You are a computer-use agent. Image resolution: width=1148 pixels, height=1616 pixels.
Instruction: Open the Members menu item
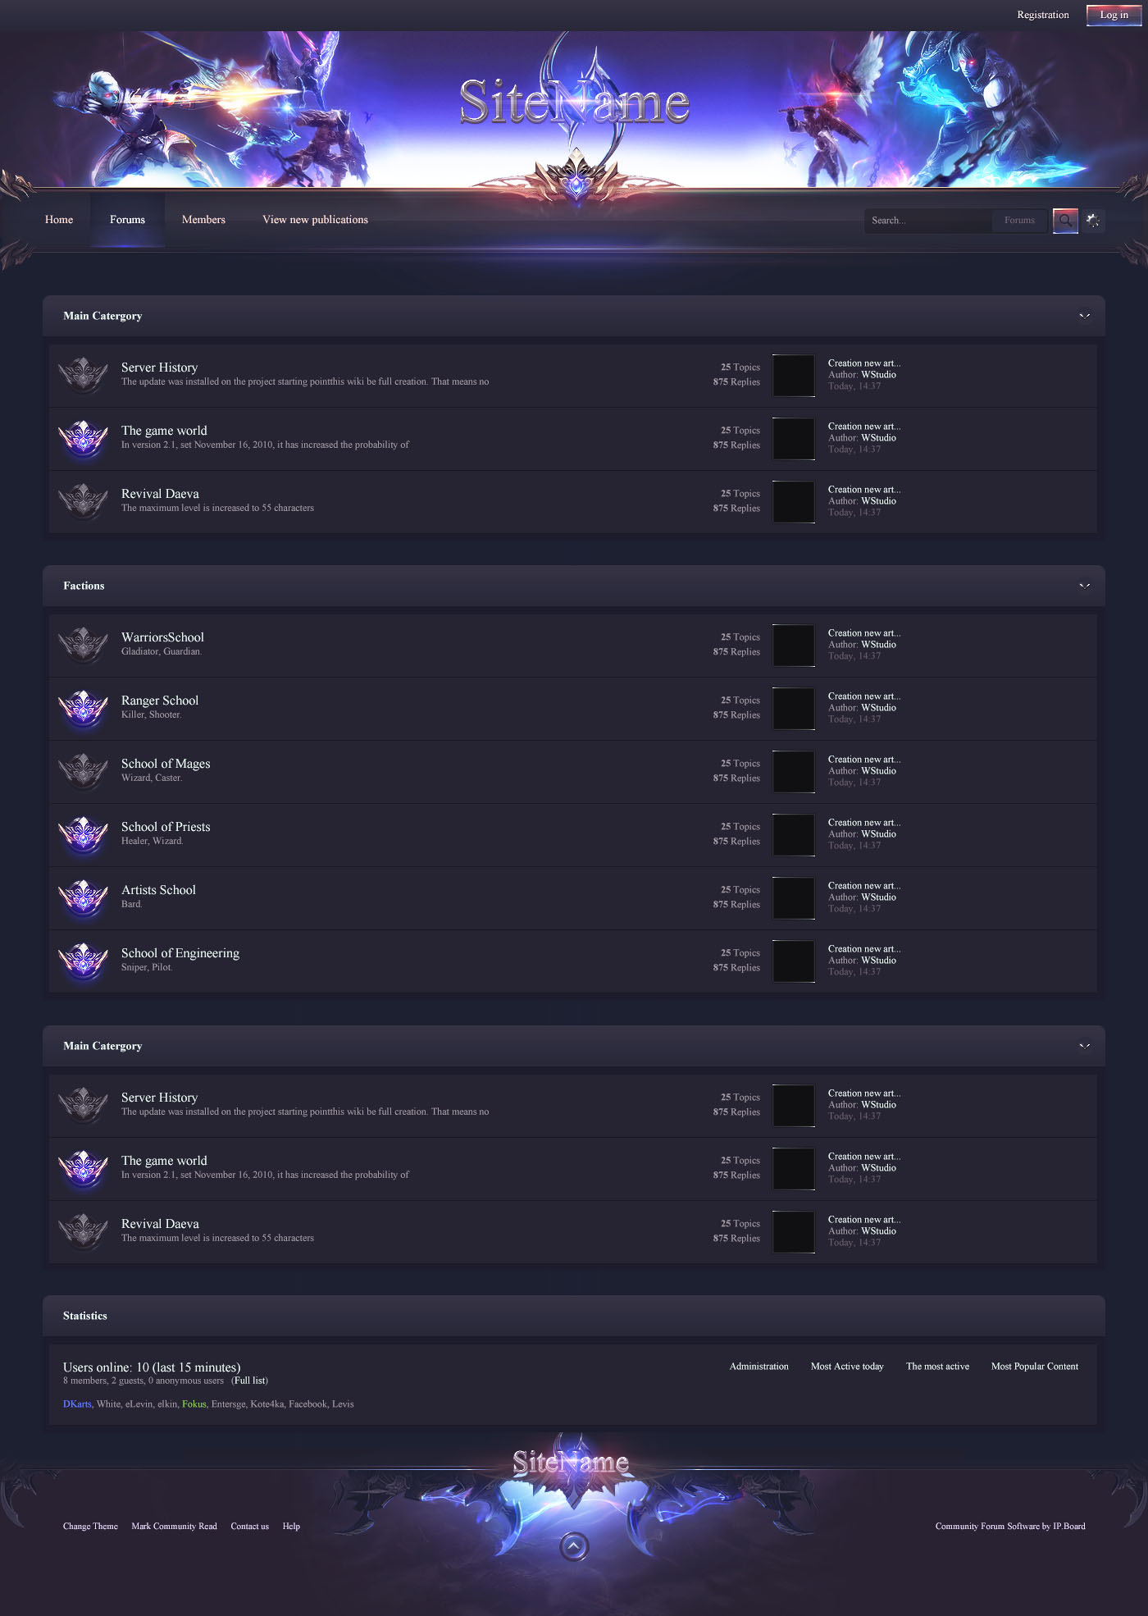point(203,220)
